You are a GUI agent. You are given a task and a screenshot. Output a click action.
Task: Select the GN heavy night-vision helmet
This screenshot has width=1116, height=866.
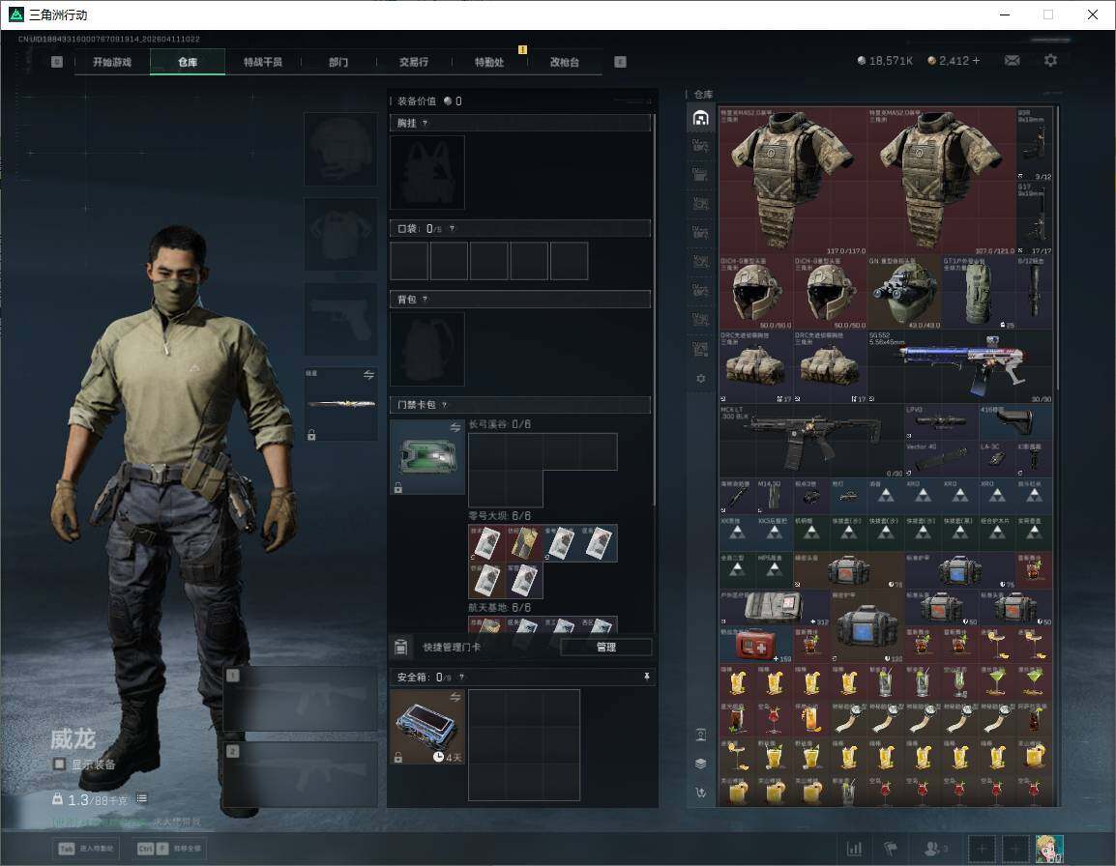click(x=904, y=292)
